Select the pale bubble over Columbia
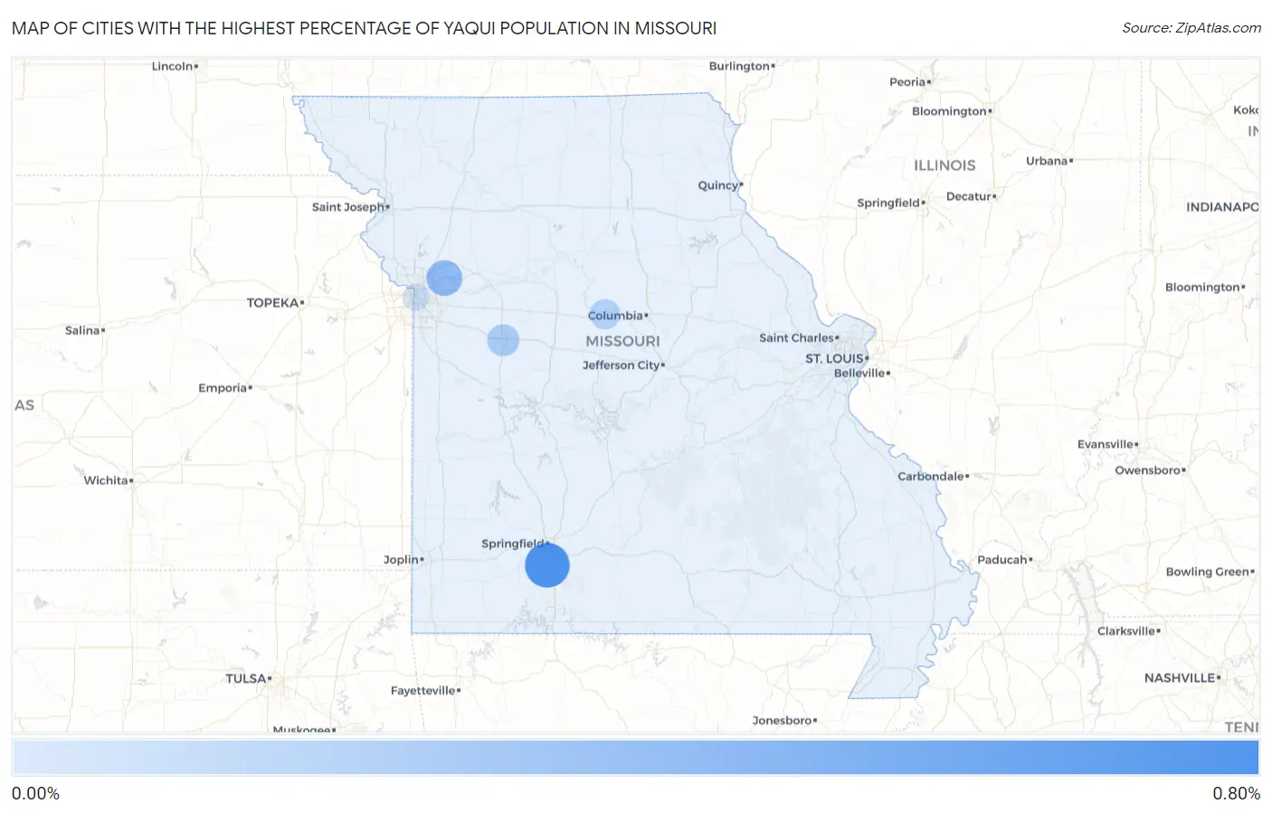Image resolution: width=1272 pixels, height=813 pixels. click(604, 315)
